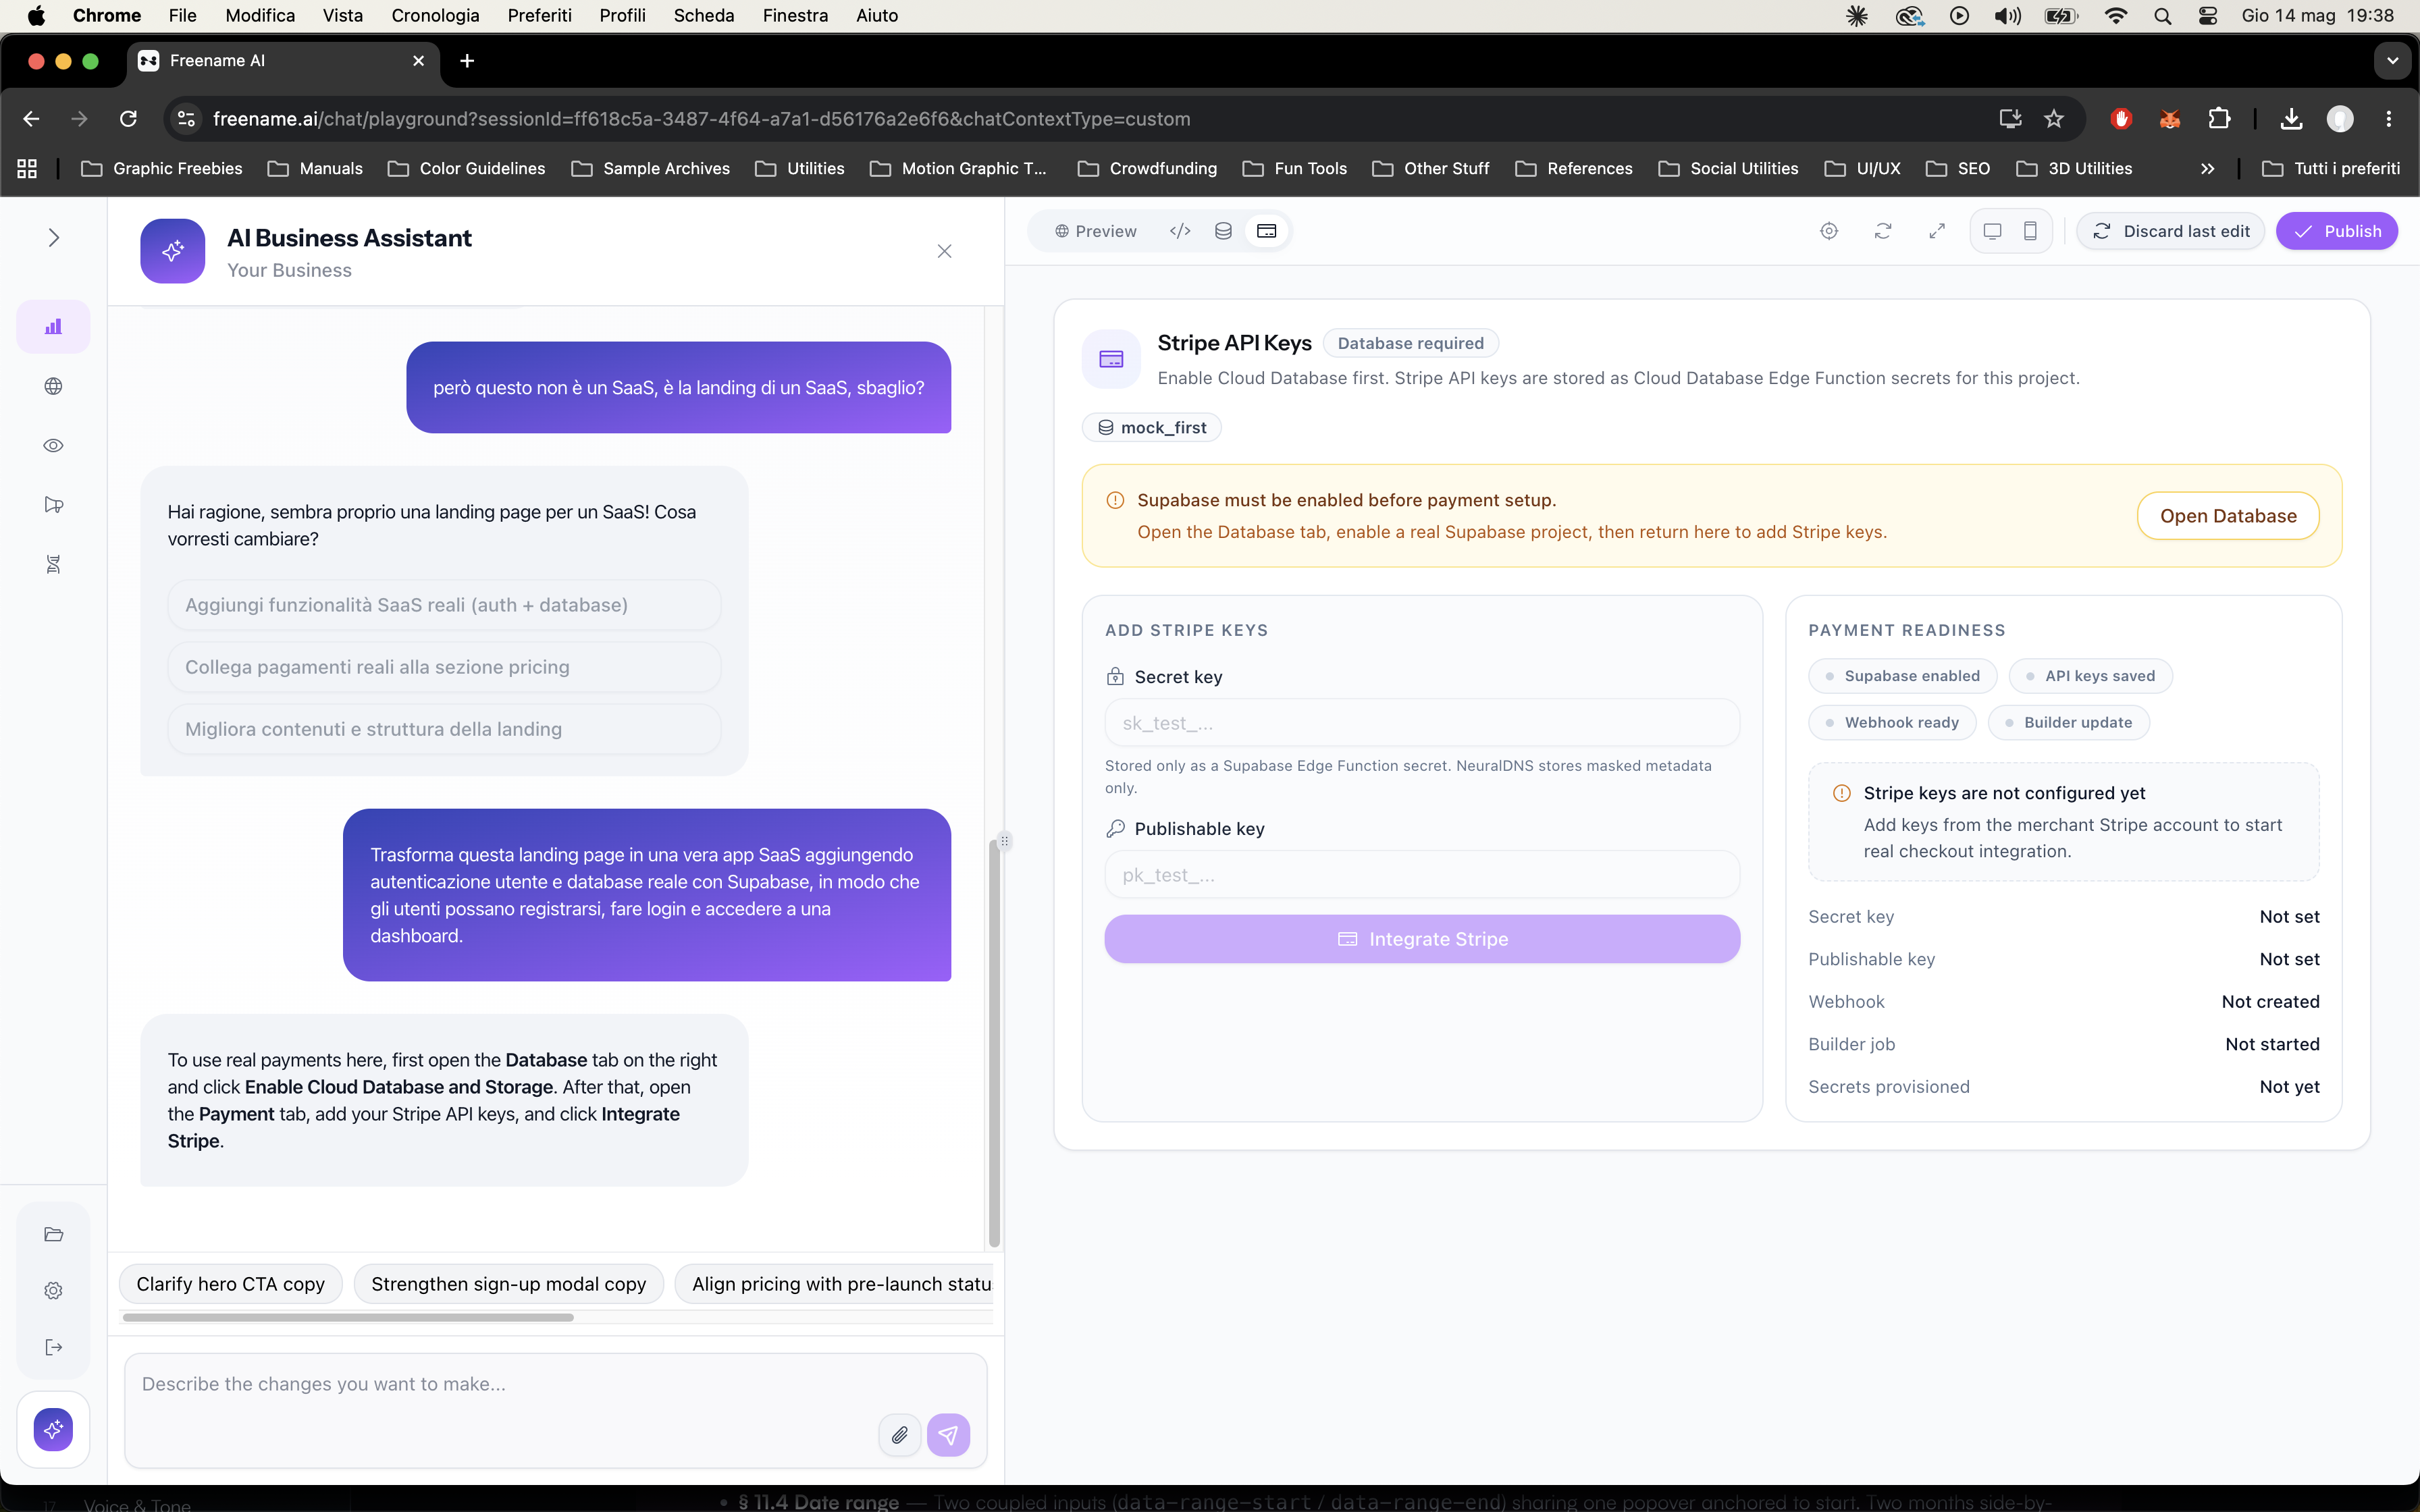
Task: Select mobile viewport toggle
Action: [x=2030, y=231]
